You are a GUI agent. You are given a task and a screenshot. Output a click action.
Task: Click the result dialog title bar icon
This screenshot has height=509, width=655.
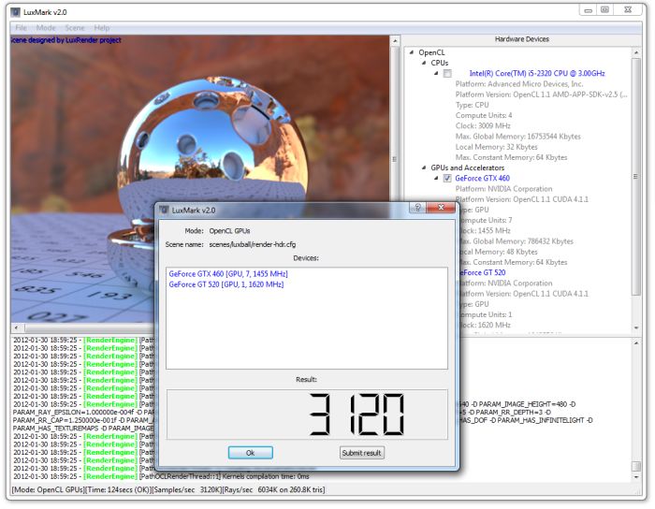point(164,210)
